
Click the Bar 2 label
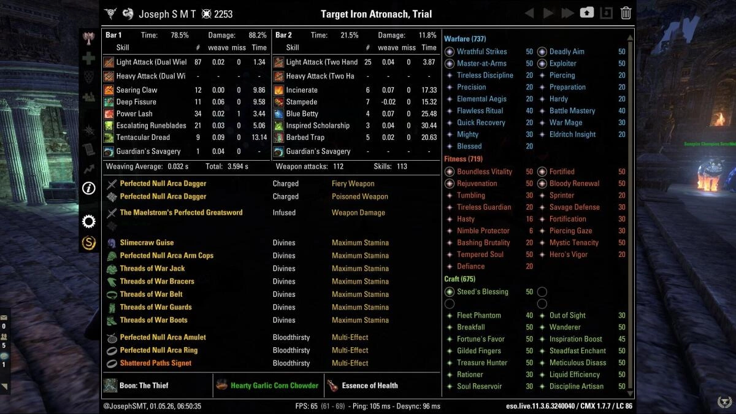pyautogui.click(x=283, y=36)
